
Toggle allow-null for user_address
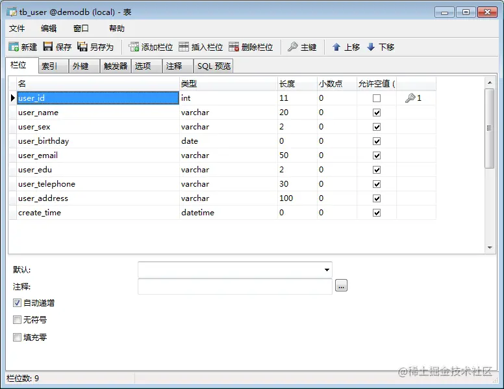point(377,198)
